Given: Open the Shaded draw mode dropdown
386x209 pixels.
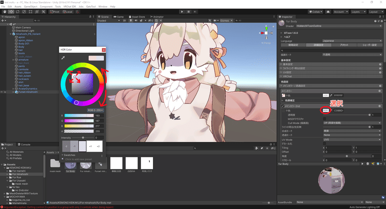Looking at the screenshot, I should [x=109, y=21].
